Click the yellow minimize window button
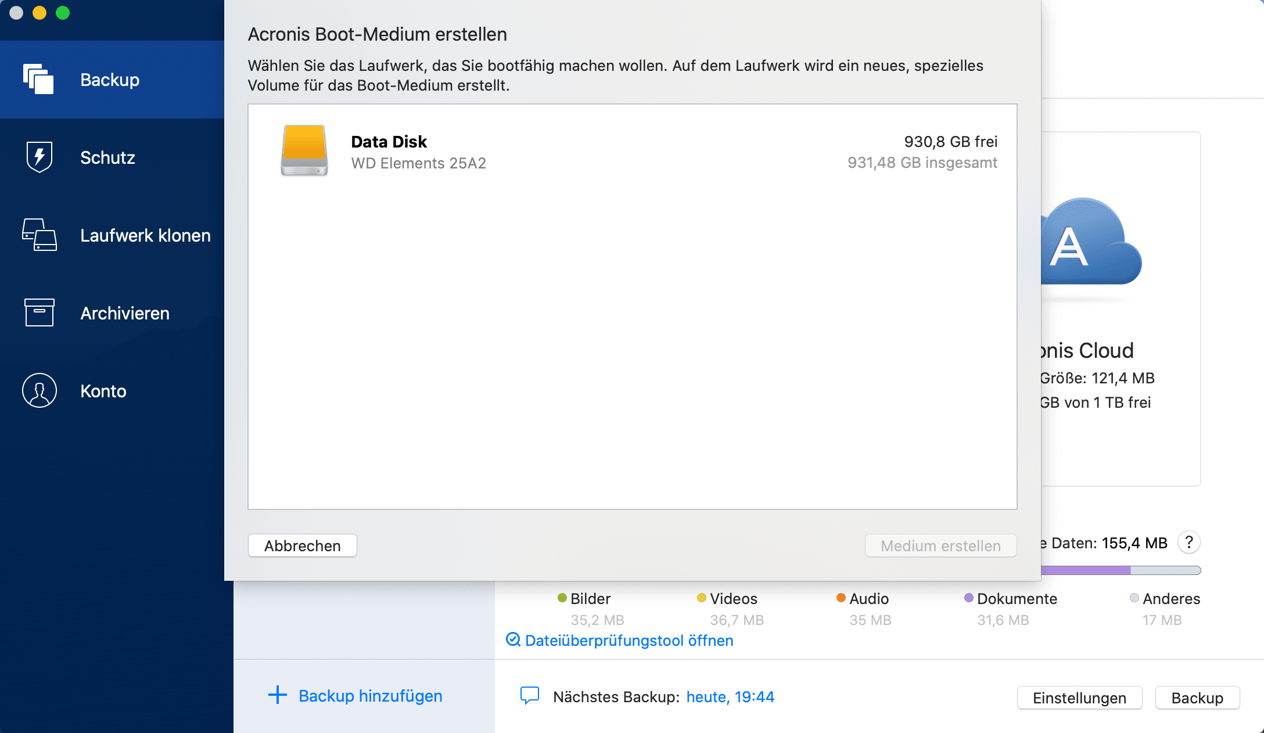Viewport: 1264px width, 733px height. [39, 13]
